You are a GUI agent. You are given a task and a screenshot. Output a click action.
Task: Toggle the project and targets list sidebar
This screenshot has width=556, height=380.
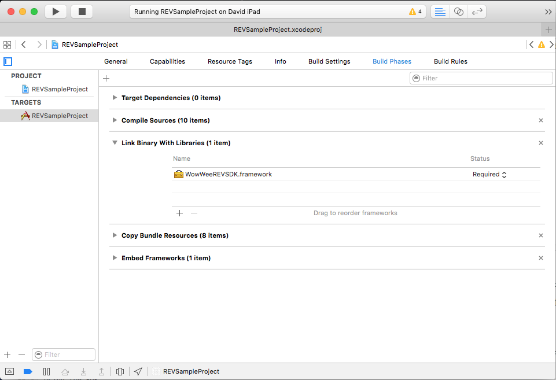(x=8, y=62)
